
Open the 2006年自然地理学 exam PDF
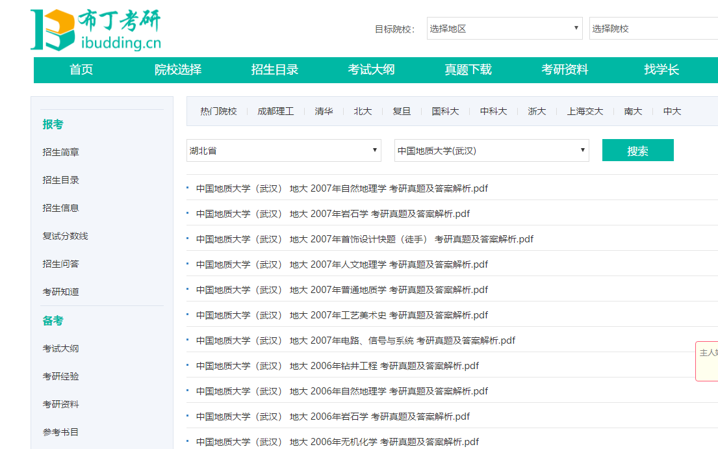click(342, 391)
